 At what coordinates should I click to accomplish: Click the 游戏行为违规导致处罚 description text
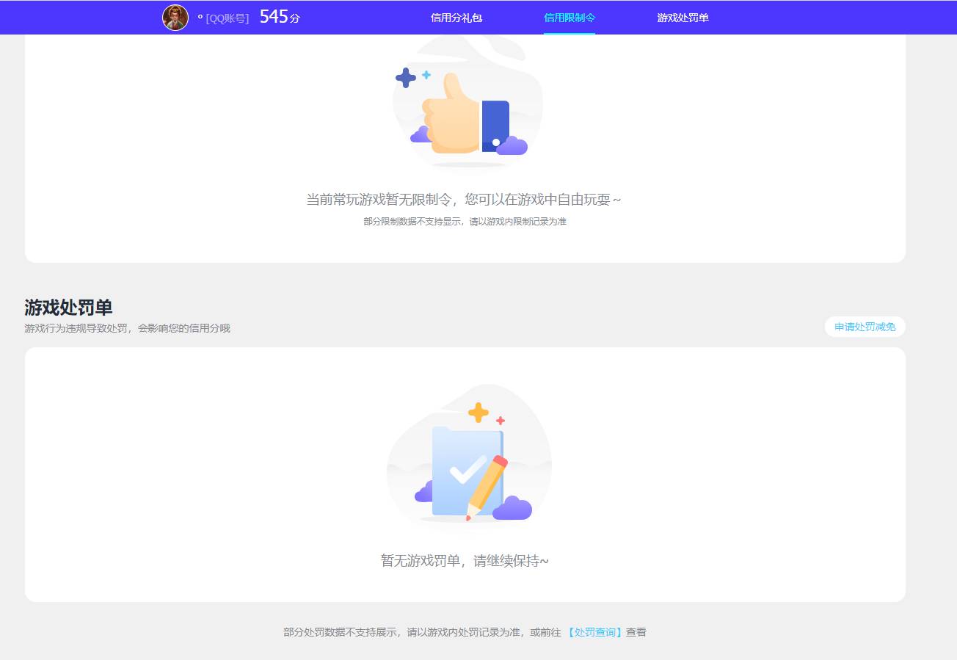(x=127, y=328)
